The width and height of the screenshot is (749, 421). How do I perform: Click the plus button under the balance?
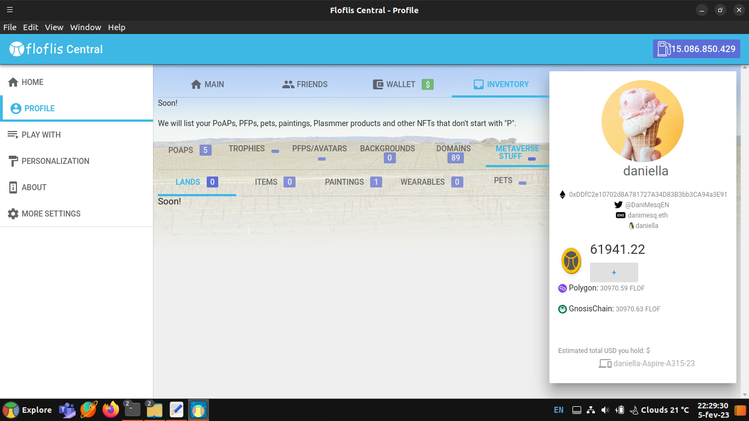coord(614,272)
